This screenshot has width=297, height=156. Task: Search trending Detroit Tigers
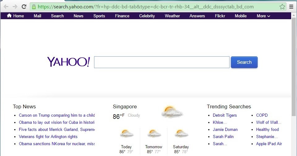click(225, 115)
